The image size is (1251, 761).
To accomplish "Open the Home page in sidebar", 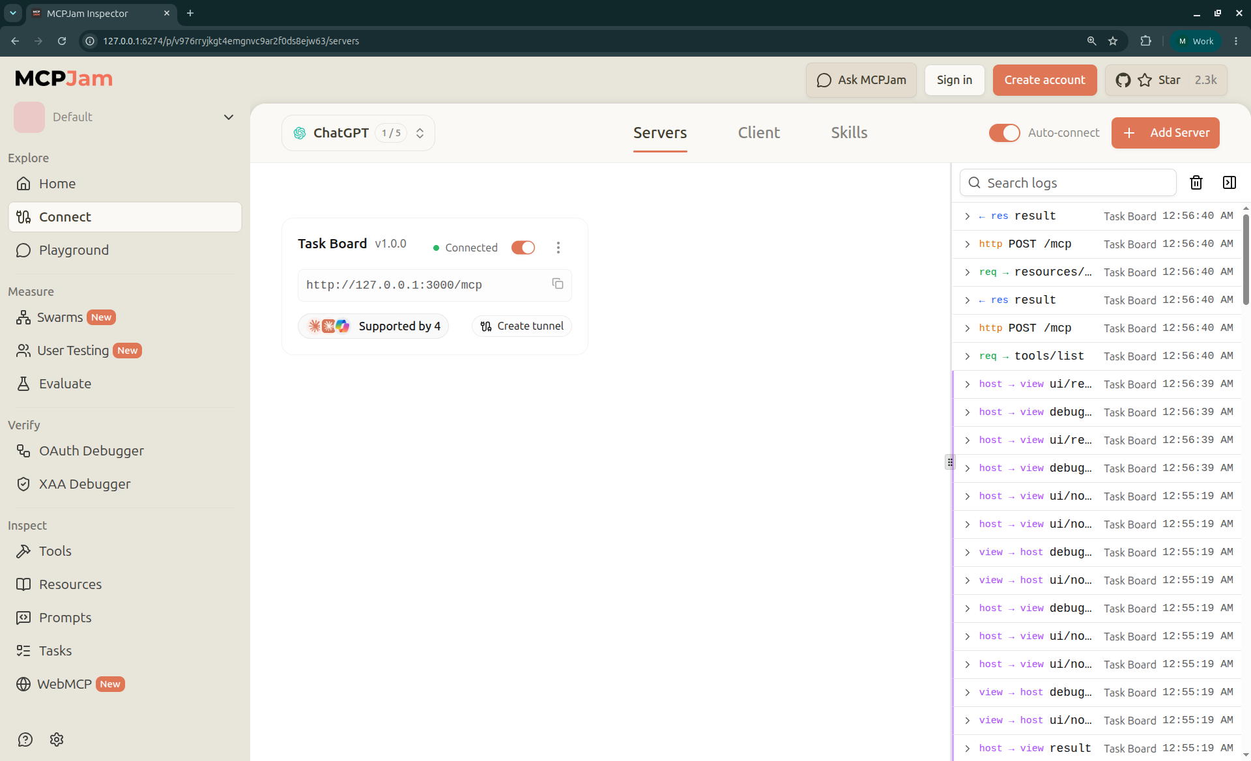I will coord(124,184).
